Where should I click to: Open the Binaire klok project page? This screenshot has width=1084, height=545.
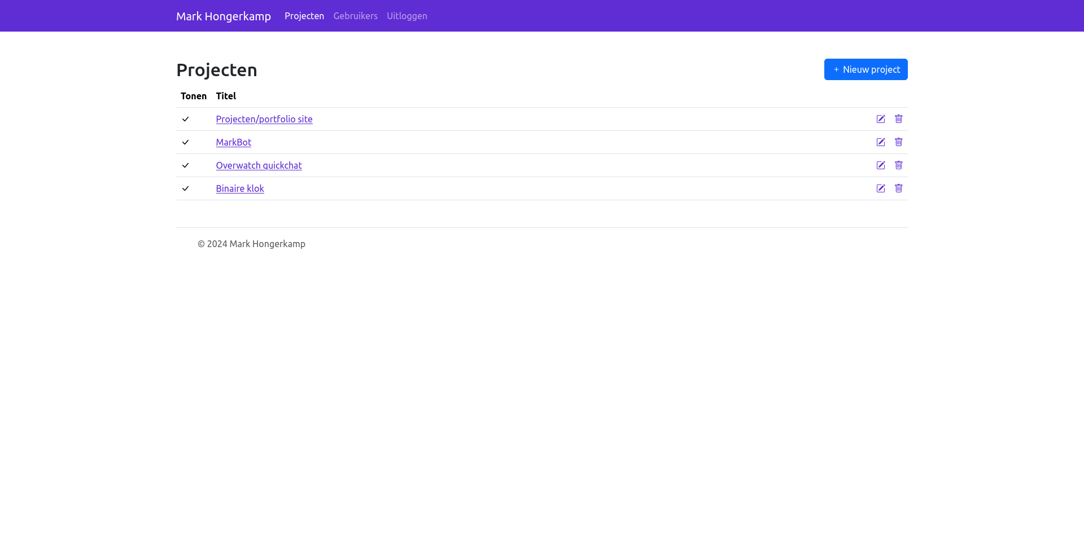click(x=239, y=188)
